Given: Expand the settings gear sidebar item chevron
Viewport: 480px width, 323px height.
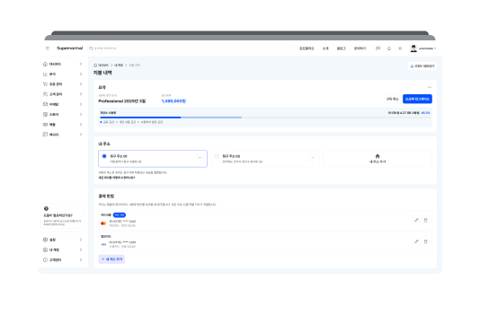Looking at the screenshot, I should [x=81, y=240].
